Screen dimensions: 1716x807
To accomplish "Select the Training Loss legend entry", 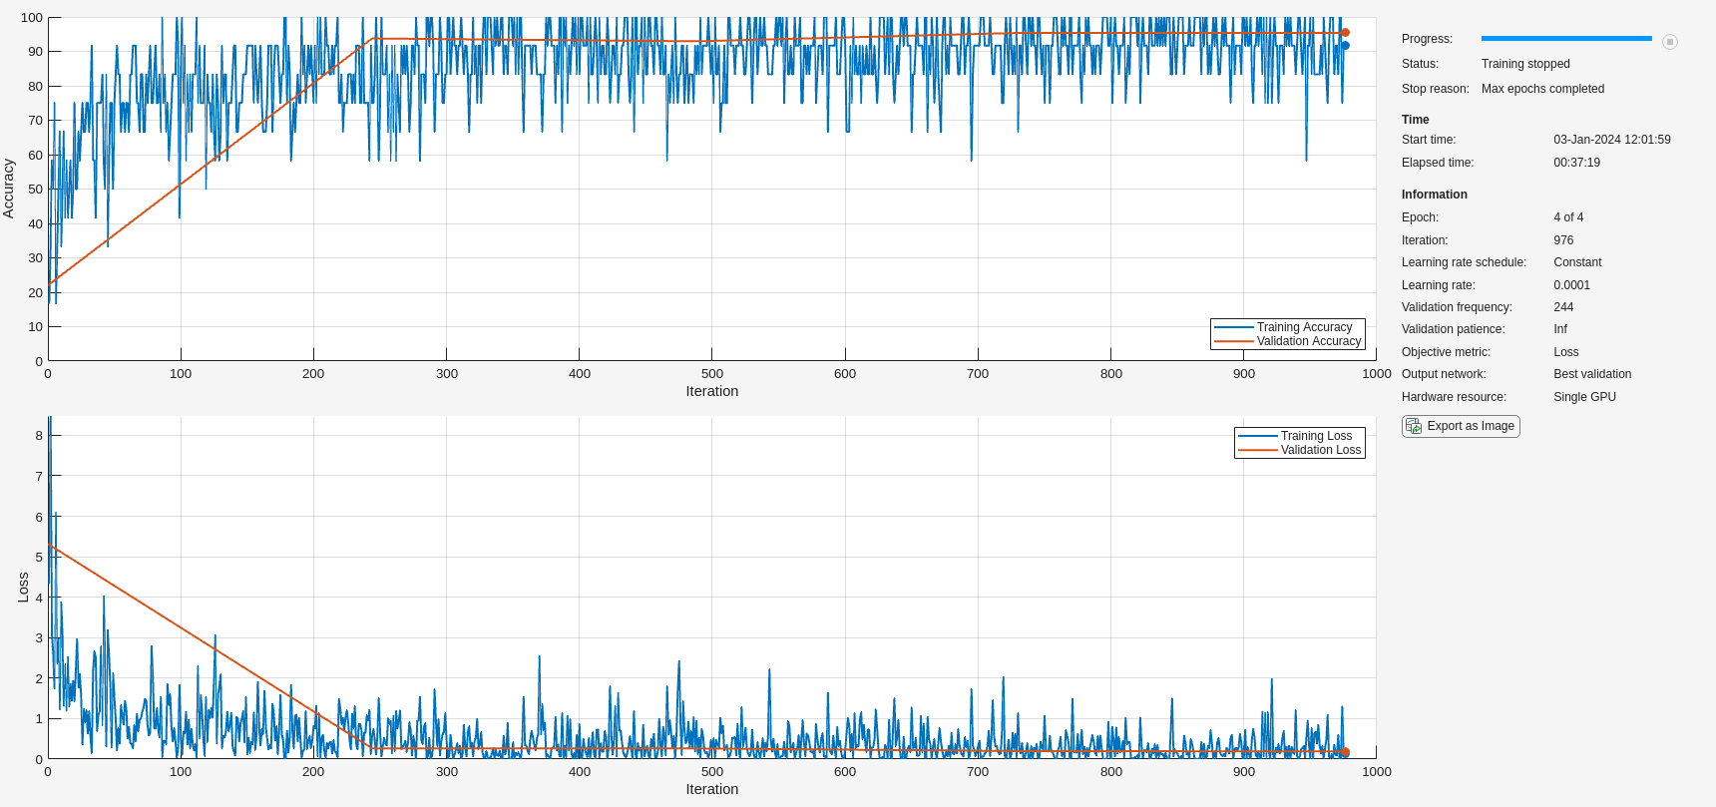I will coord(1299,436).
